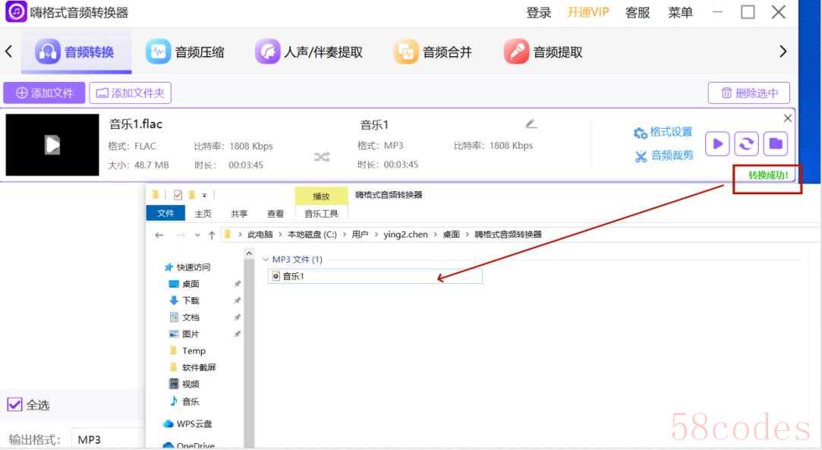Click the purple play button for 音乐1
This screenshot has width=822, height=450.
[717, 143]
